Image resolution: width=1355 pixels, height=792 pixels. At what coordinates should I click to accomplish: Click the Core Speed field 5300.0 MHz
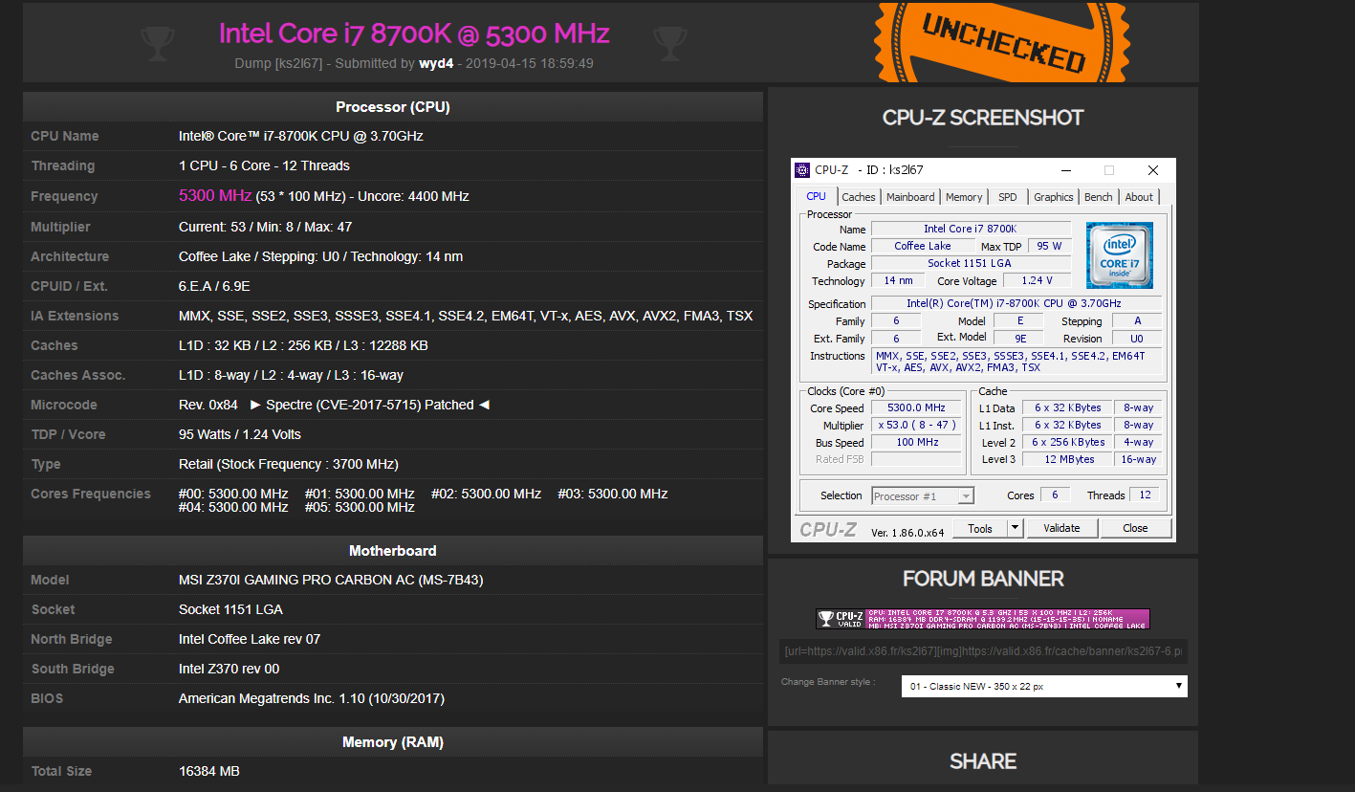[916, 407]
